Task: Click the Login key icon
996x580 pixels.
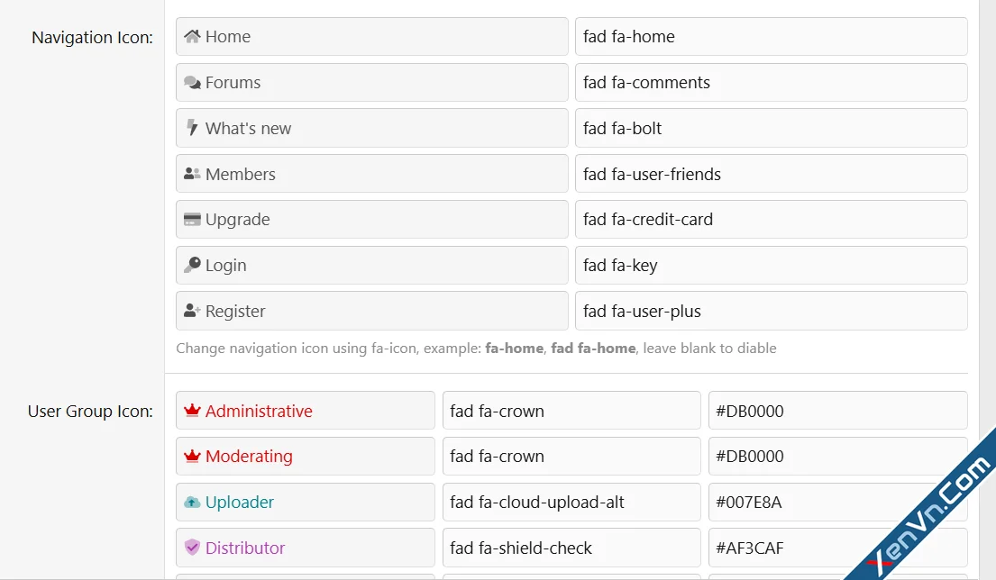Action: 192,265
